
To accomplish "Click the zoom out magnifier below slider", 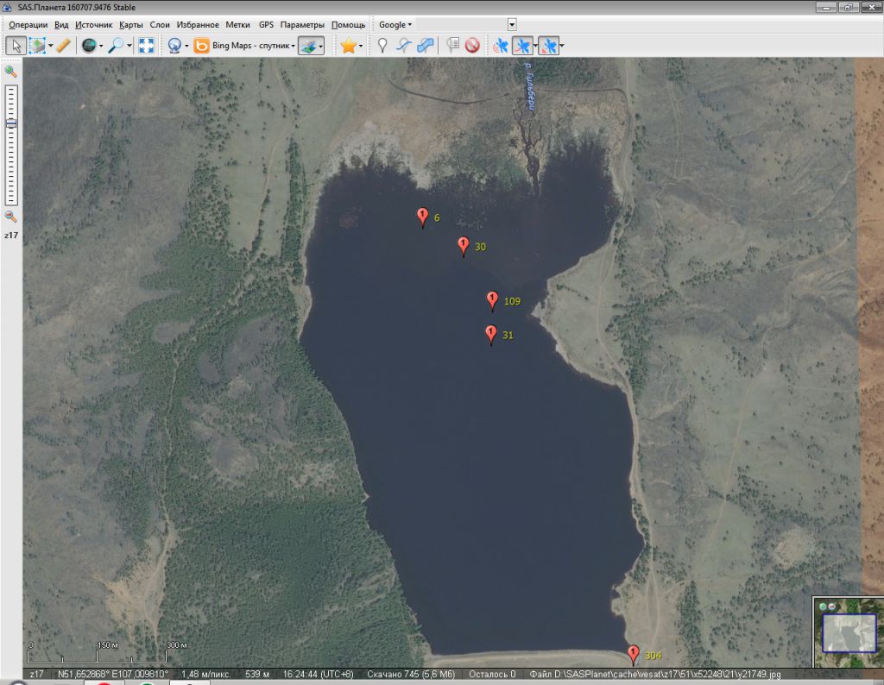I will [11, 217].
